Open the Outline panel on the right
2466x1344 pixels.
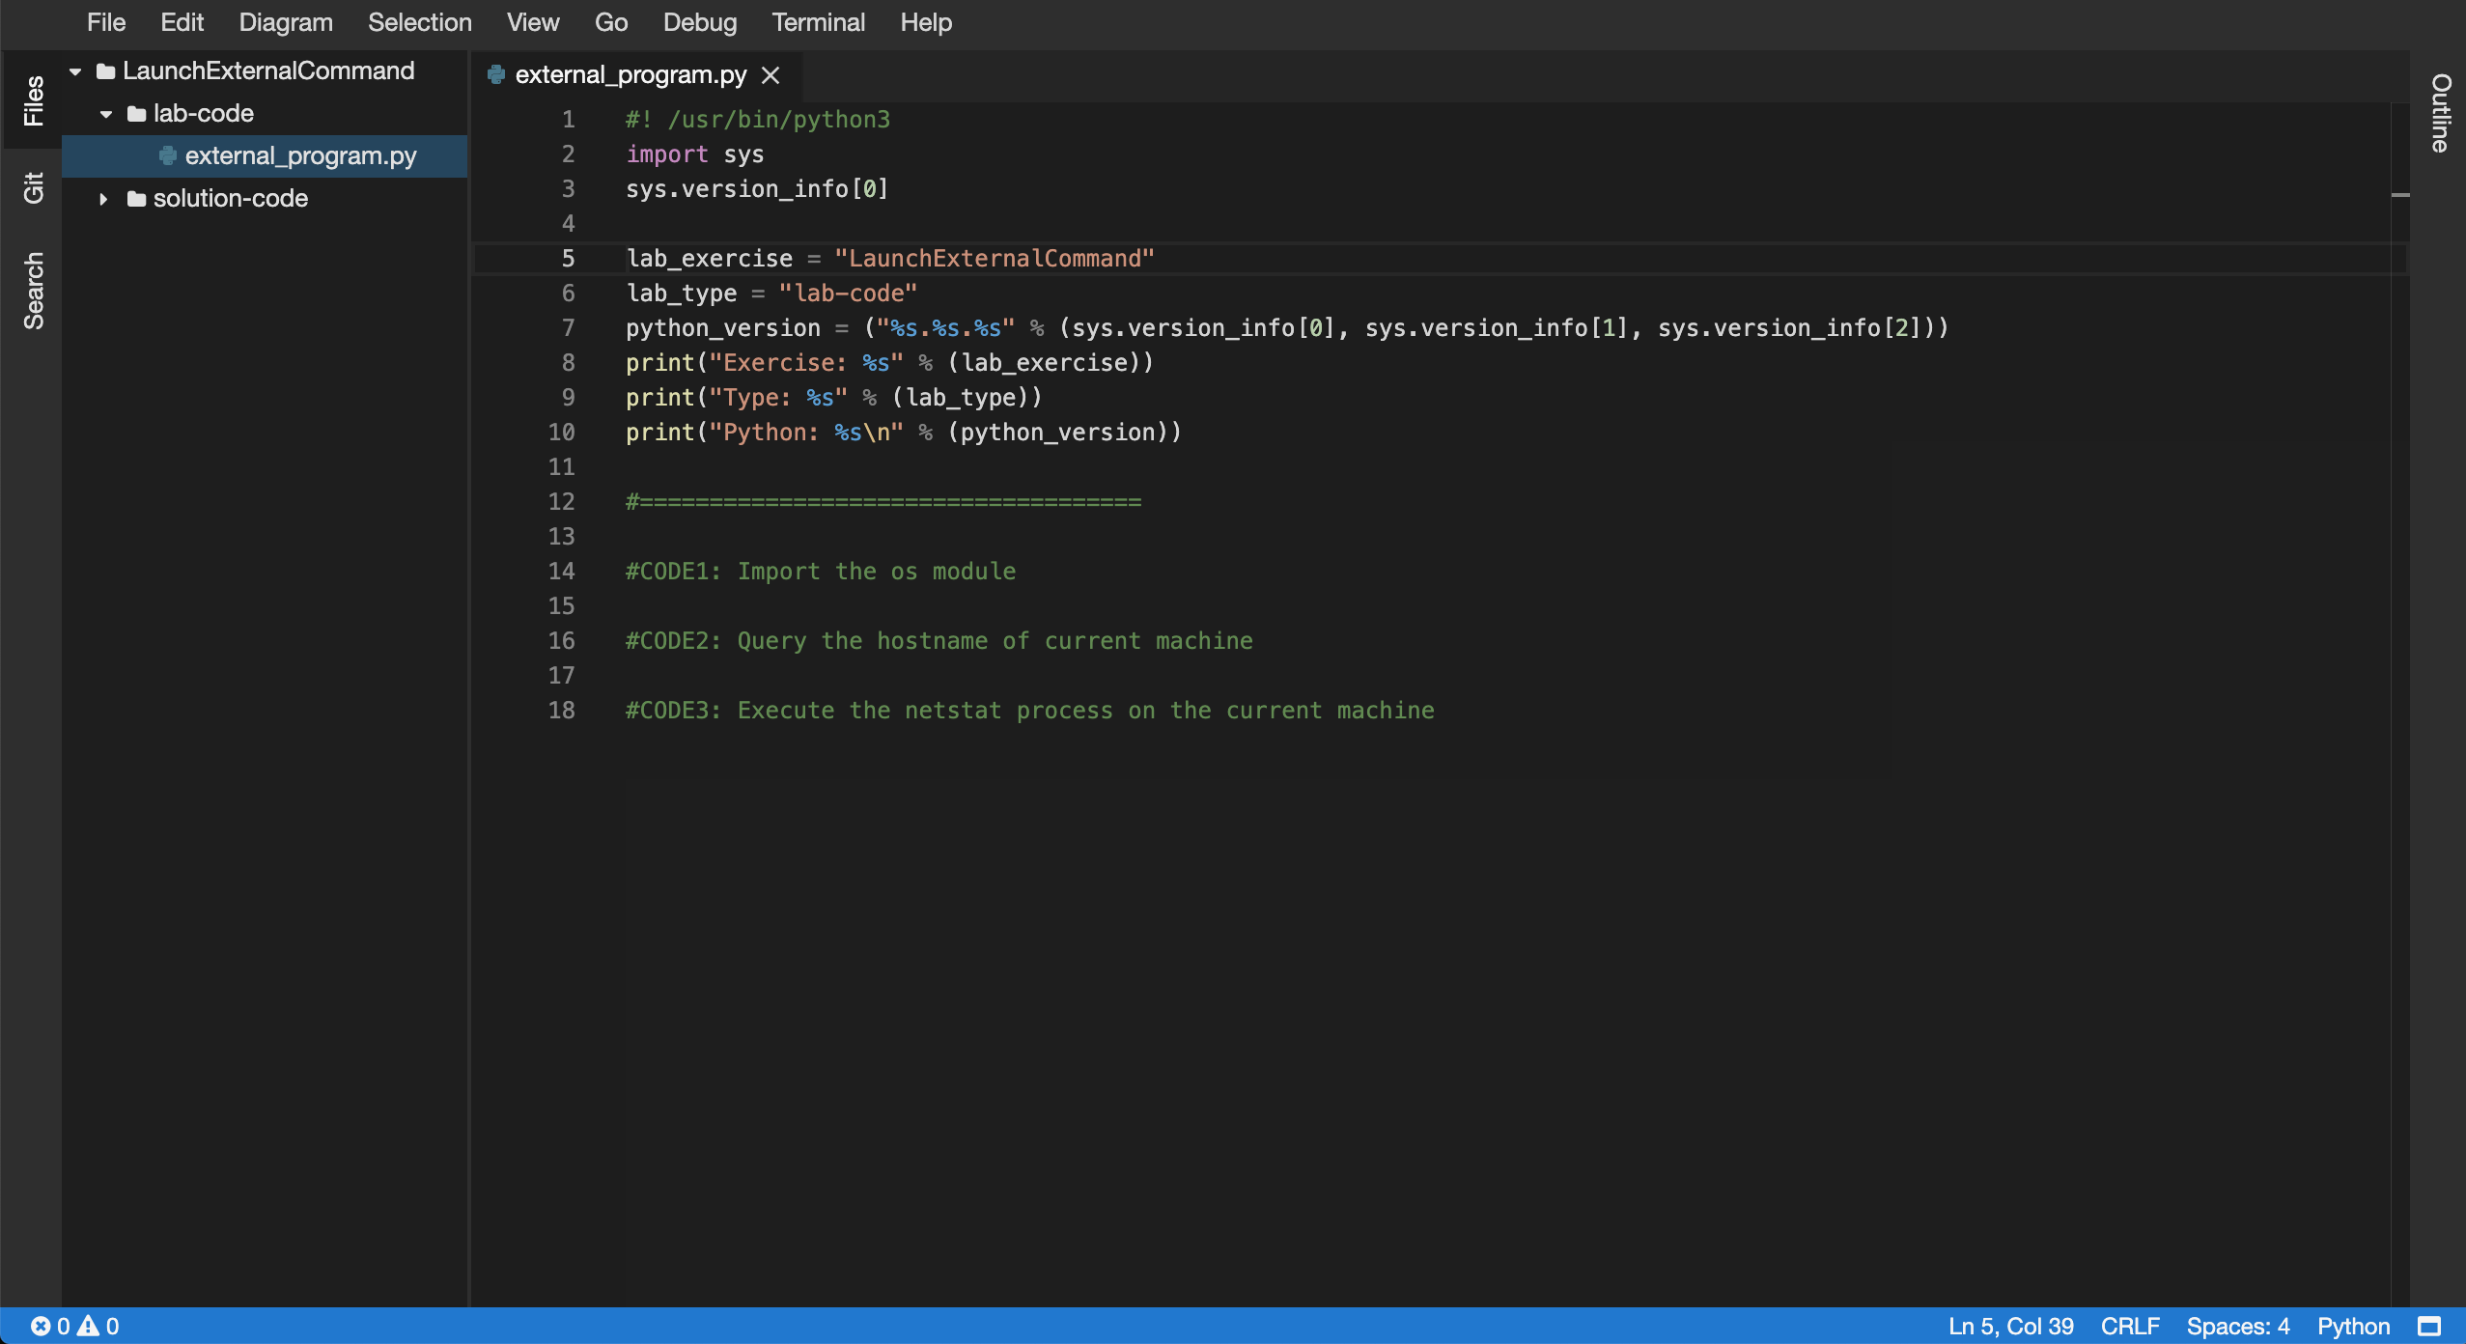tap(2440, 112)
